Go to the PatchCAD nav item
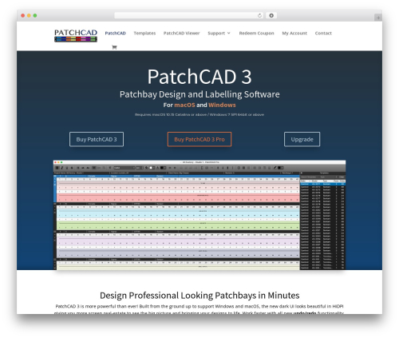399x338 pixels. (115, 34)
